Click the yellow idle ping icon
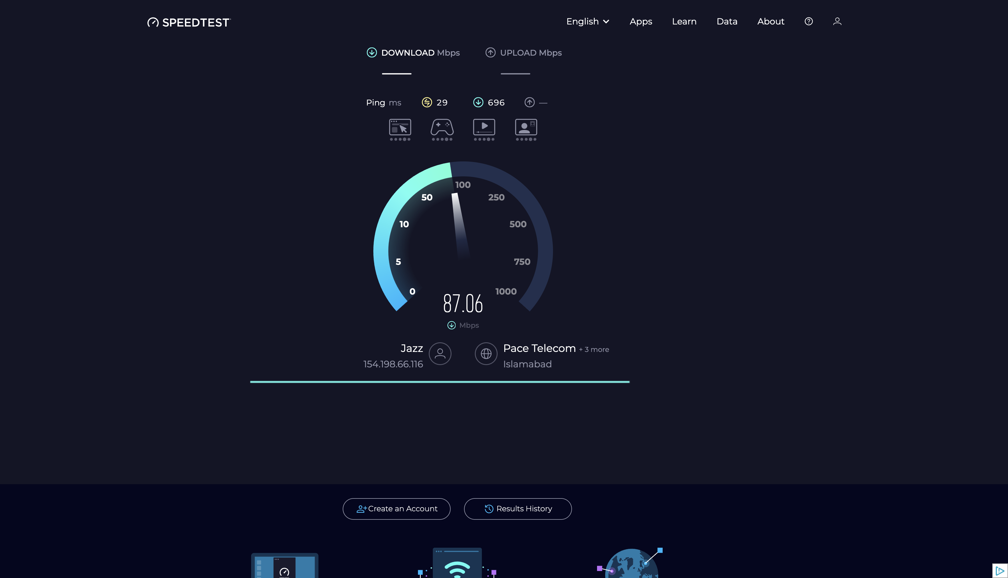Screen dimensions: 1008x578 [x=427, y=103]
